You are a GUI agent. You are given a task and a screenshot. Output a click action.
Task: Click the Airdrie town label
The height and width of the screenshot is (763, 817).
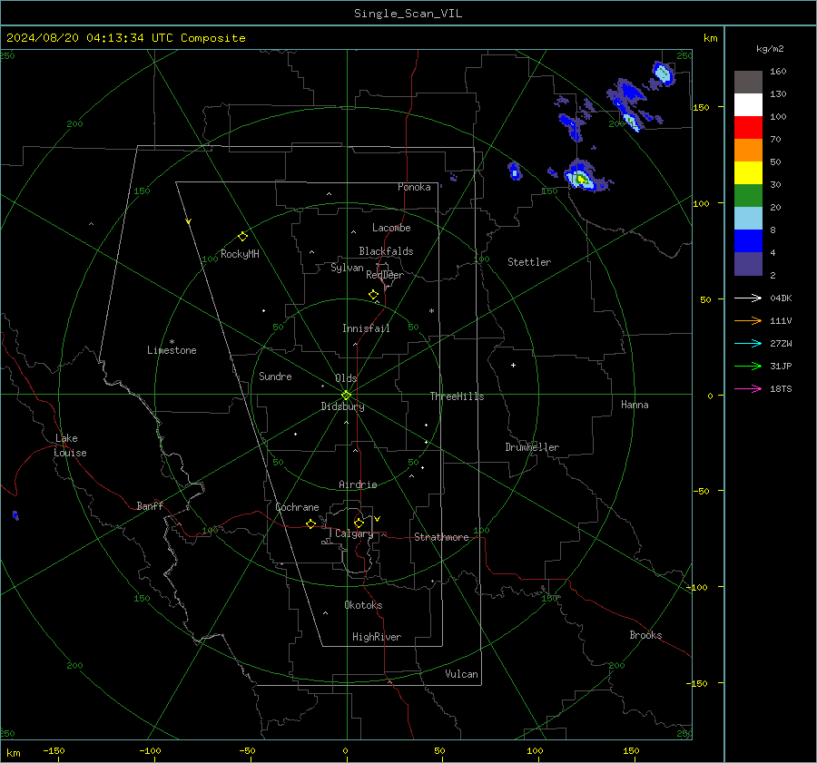[358, 484]
